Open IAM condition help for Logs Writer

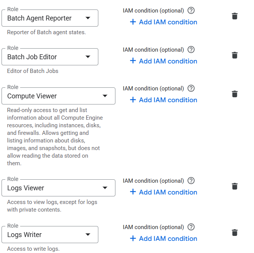tap(191, 227)
